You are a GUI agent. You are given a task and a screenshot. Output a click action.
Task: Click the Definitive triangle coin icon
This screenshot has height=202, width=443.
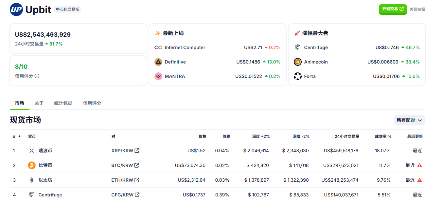click(158, 62)
